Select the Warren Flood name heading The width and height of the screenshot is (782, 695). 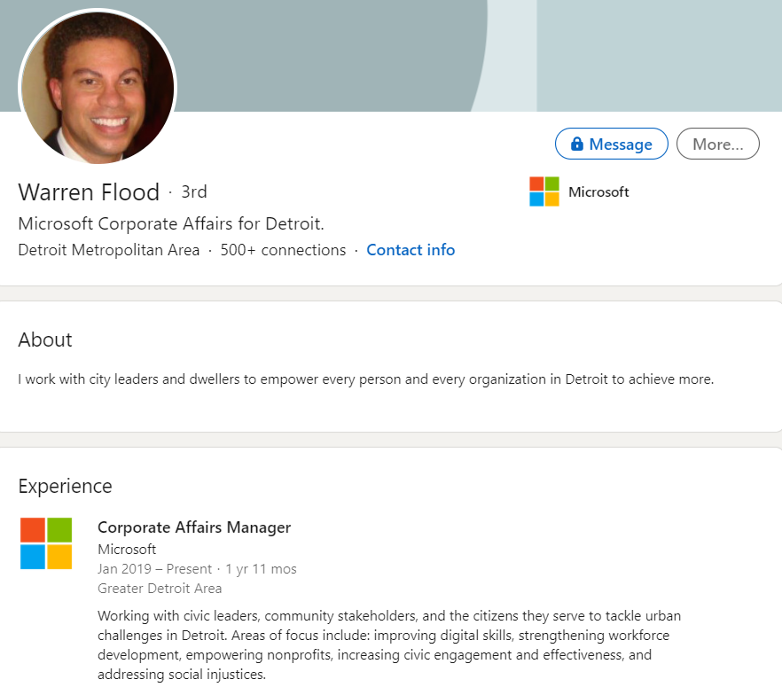tap(89, 192)
